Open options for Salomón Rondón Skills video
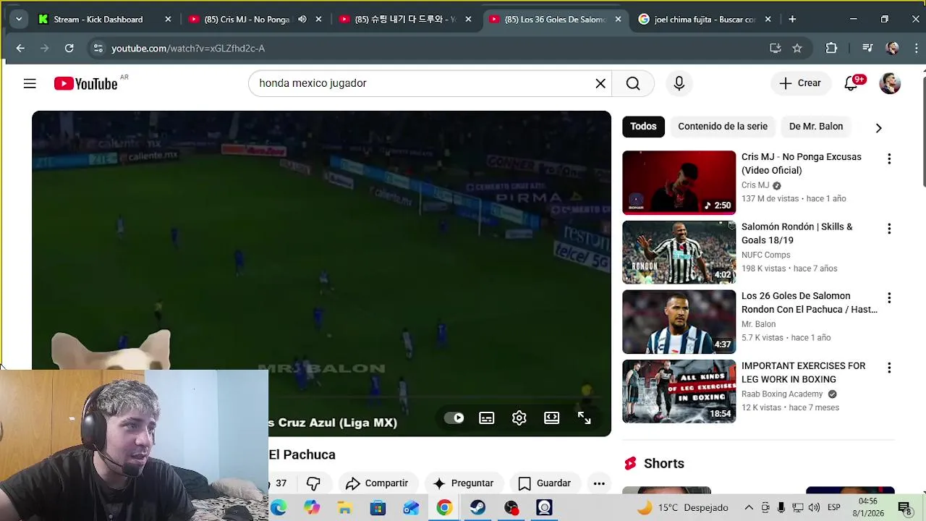The height and width of the screenshot is (521, 926). (889, 229)
